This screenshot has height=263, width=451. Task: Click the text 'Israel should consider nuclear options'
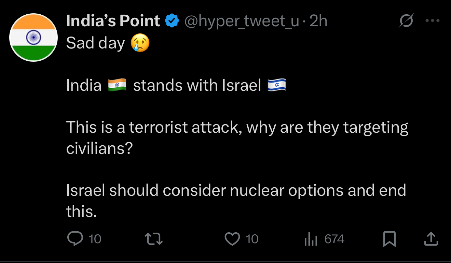click(205, 190)
